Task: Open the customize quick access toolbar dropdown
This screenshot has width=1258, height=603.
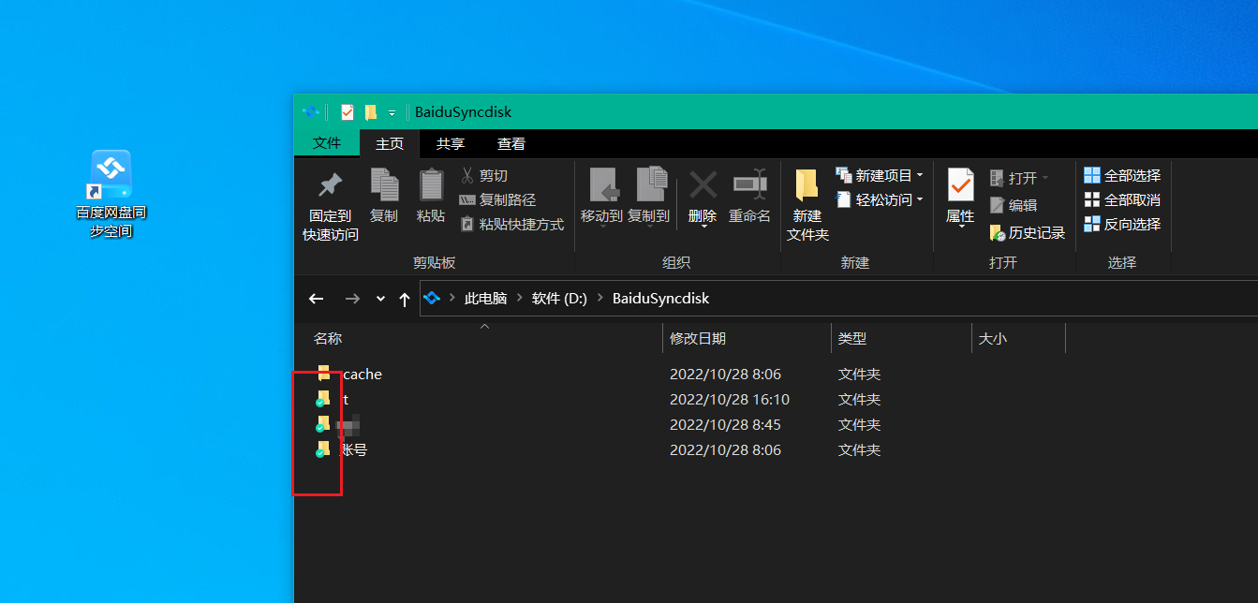Action: (x=392, y=113)
